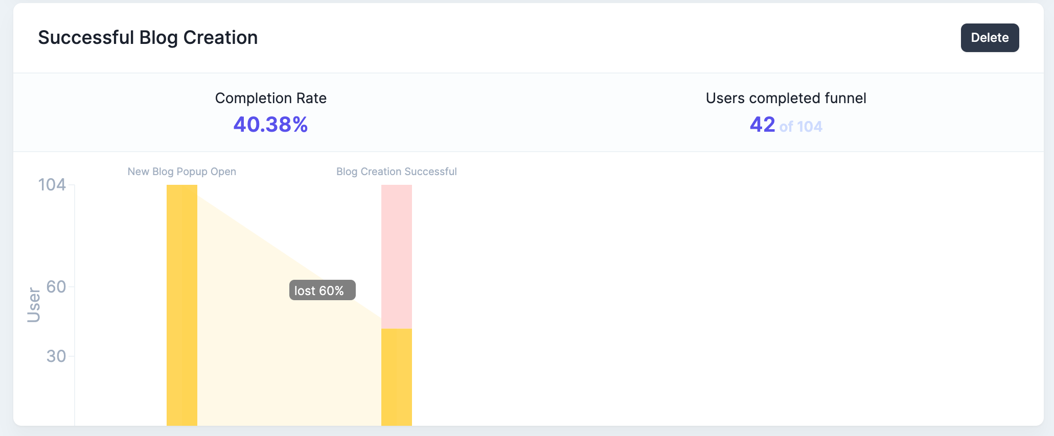Viewport: 1054px width, 436px height.
Task: Click the 'Users completed funnel' label
Action: click(x=786, y=98)
